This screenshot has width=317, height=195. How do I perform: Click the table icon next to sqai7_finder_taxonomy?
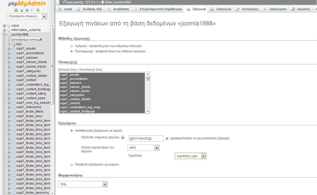(14, 193)
